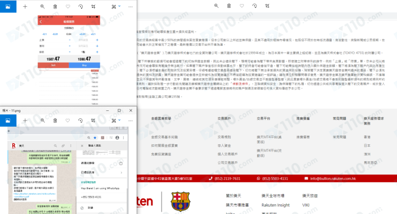Click the -0.1 lot adjustment
The image size is (397, 214).
click(45, 34)
